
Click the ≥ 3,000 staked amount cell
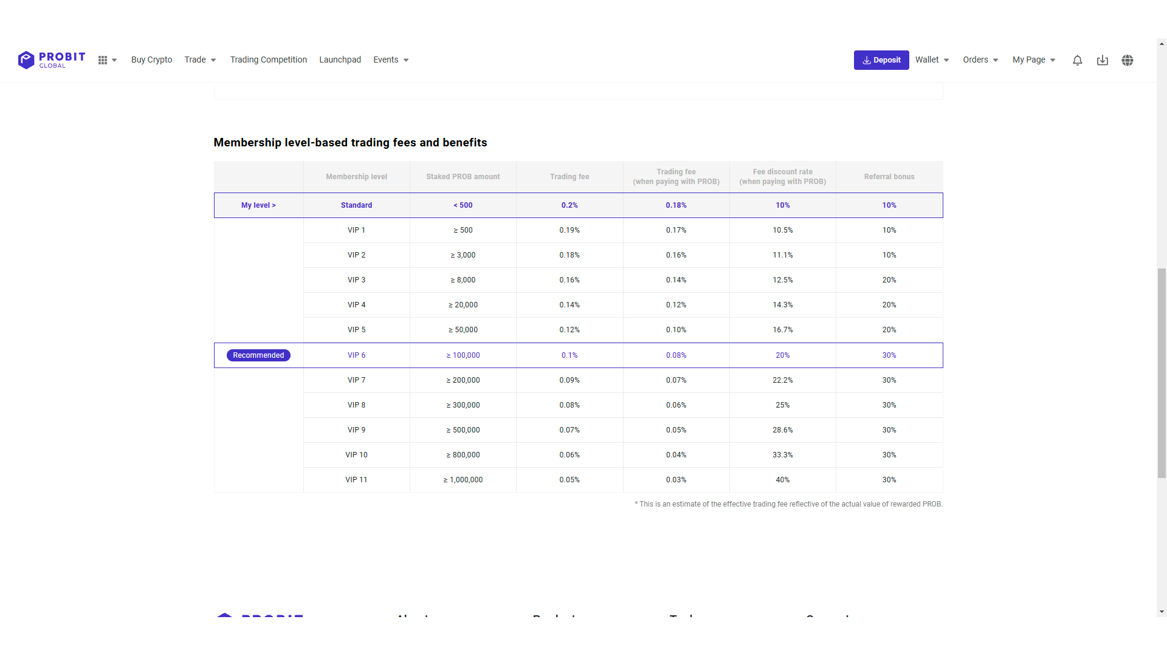[x=463, y=255]
